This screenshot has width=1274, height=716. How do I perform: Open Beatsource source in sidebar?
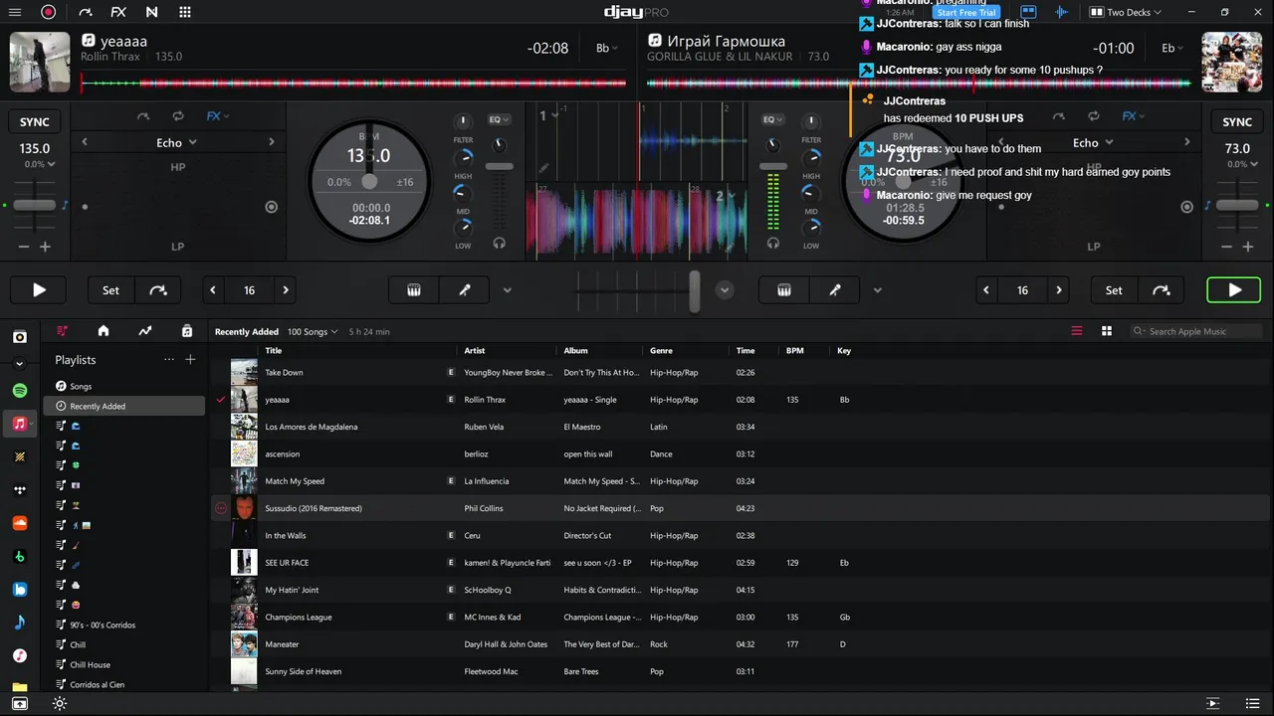pos(20,589)
